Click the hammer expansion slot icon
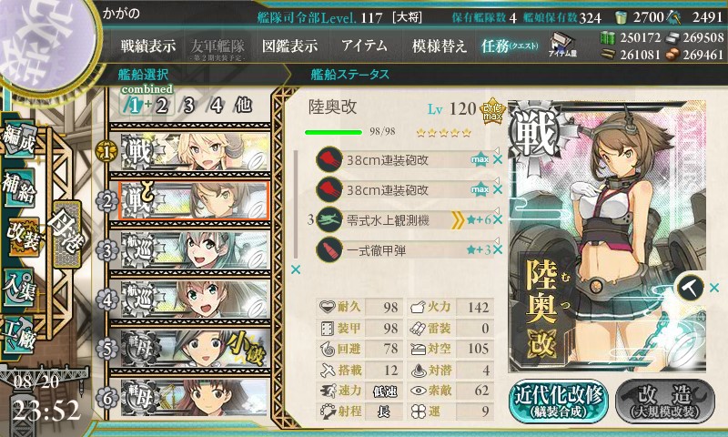The width and height of the screenshot is (728, 437). (x=690, y=288)
